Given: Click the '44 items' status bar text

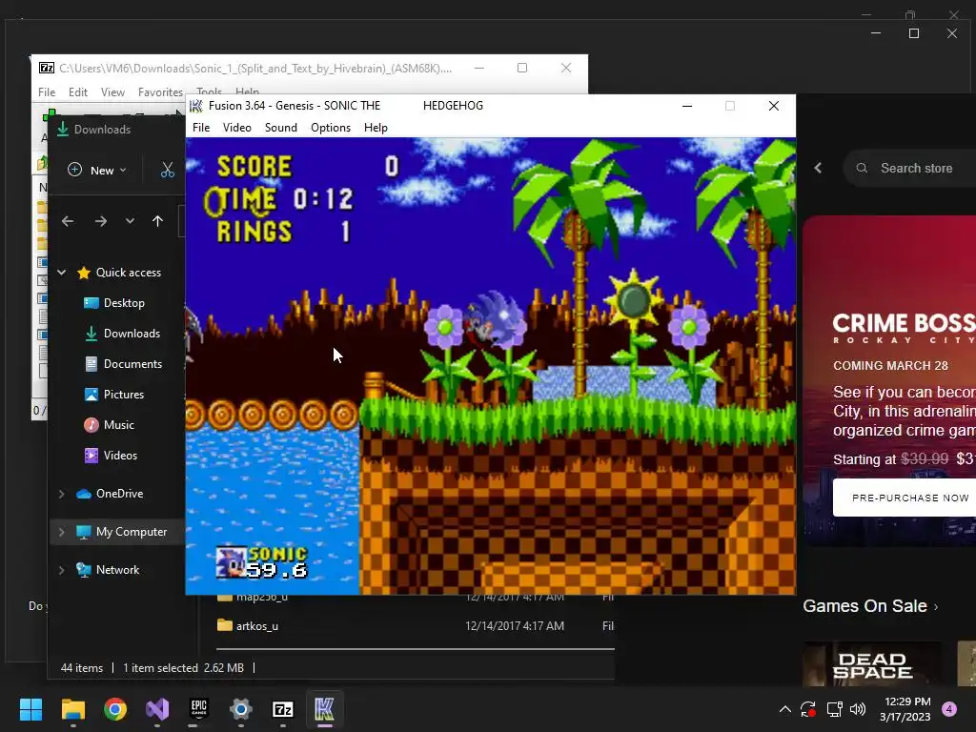Looking at the screenshot, I should click(x=82, y=668).
